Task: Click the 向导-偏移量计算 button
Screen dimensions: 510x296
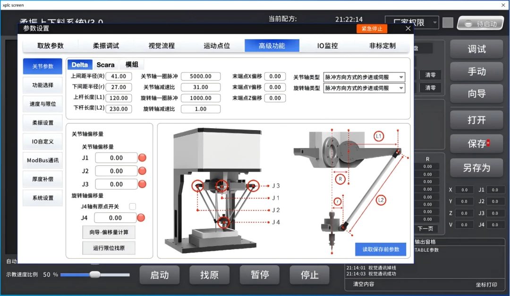Action: [x=109, y=232]
